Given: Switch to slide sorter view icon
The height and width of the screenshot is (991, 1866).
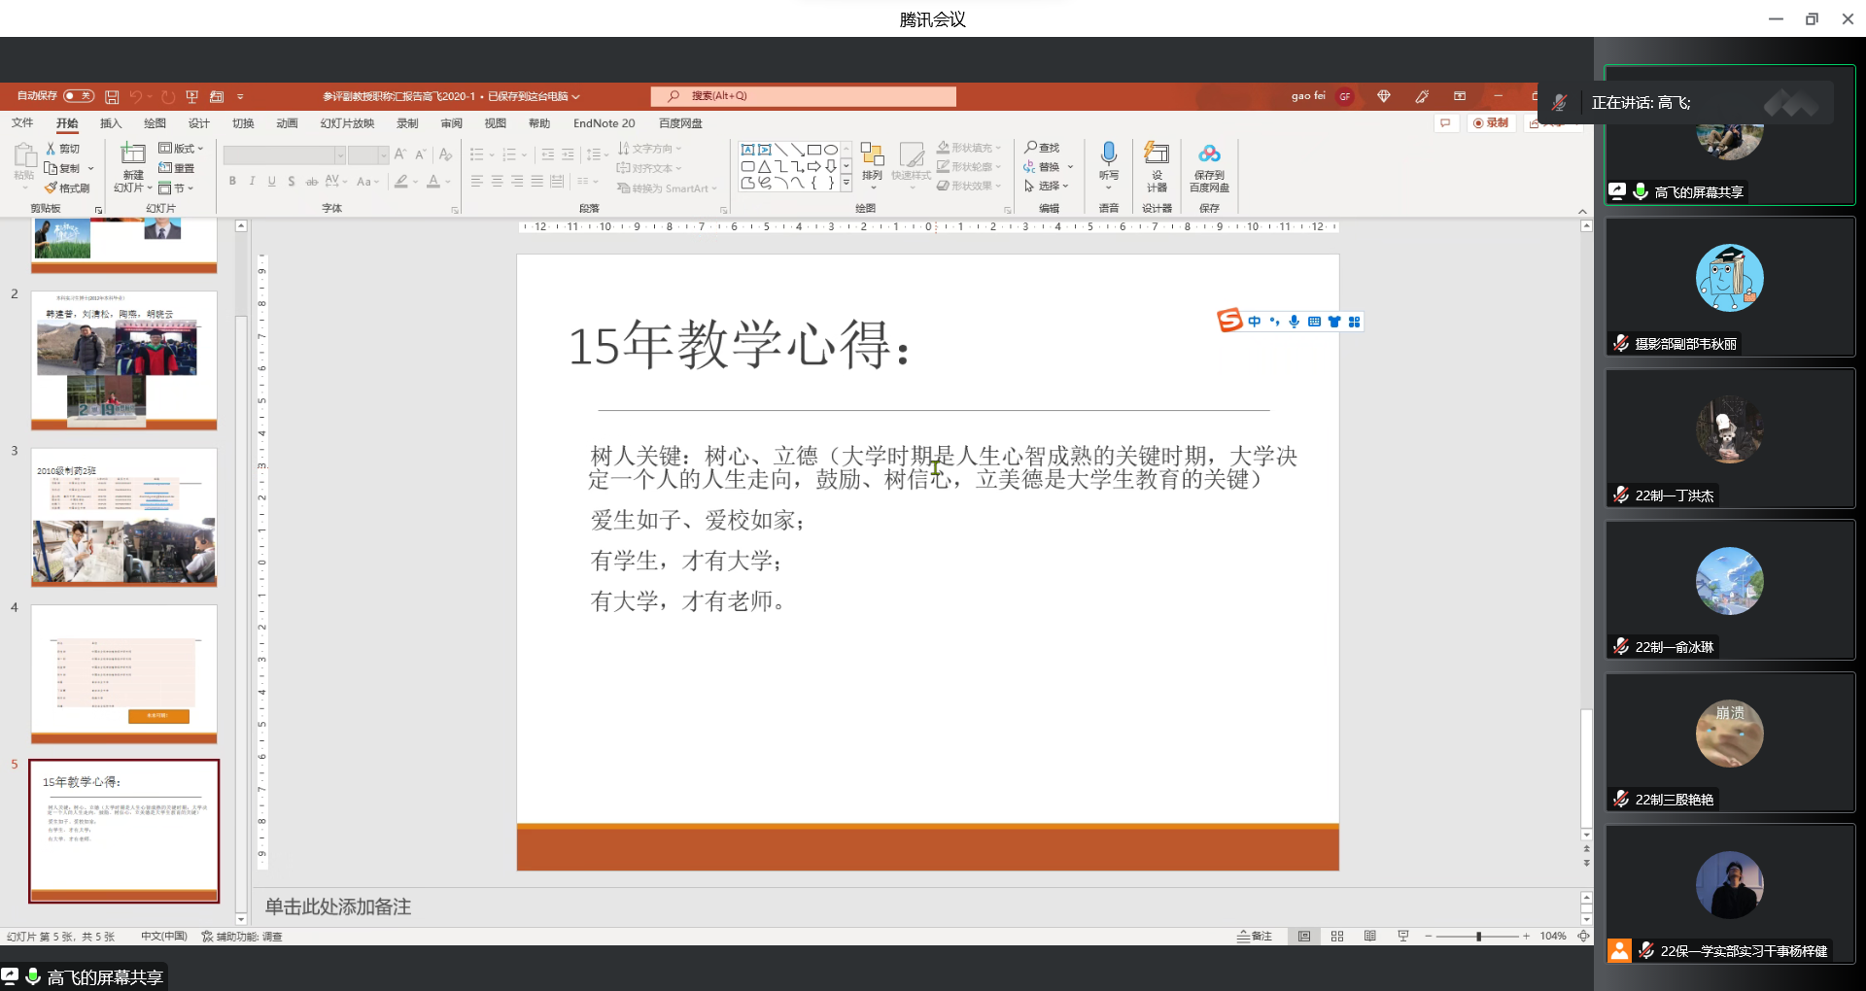Looking at the screenshot, I should click(1337, 936).
